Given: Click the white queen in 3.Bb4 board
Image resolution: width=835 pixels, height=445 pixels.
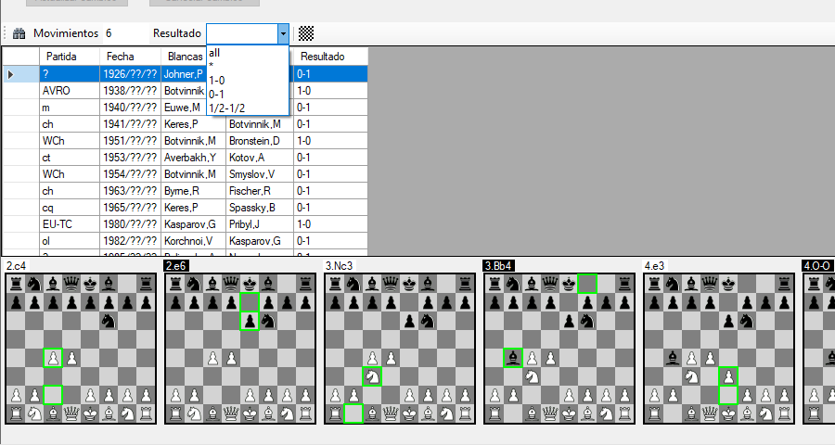Looking at the screenshot, I should coord(550,413).
